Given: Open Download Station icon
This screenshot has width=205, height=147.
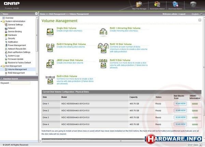Looking at the screenshot, I should [x=175, y=4].
